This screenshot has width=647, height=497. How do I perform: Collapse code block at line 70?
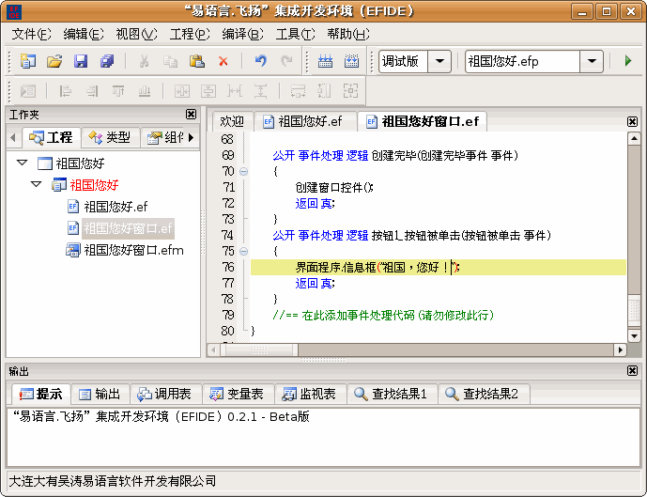coord(244,172)
